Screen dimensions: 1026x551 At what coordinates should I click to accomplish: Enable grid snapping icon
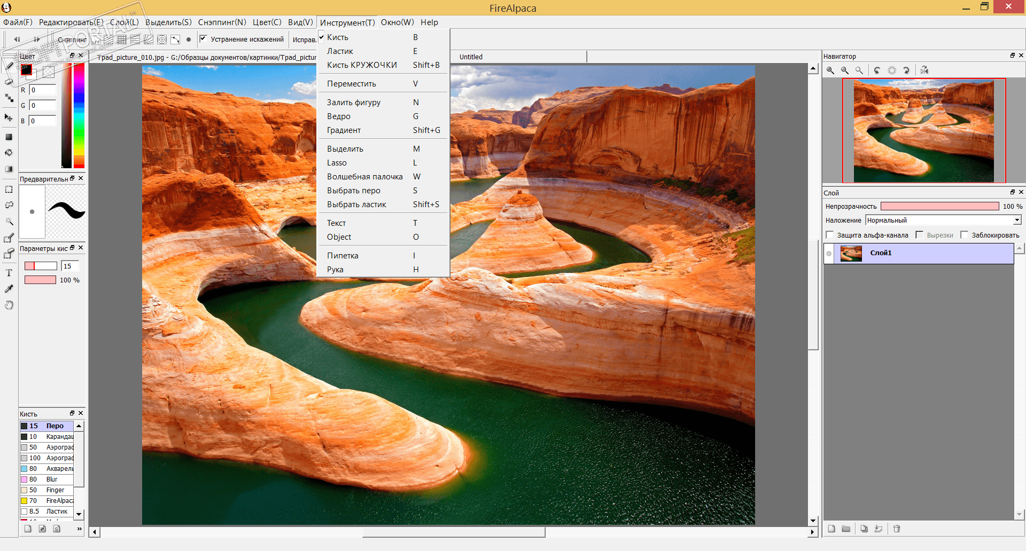coord(122,40)
